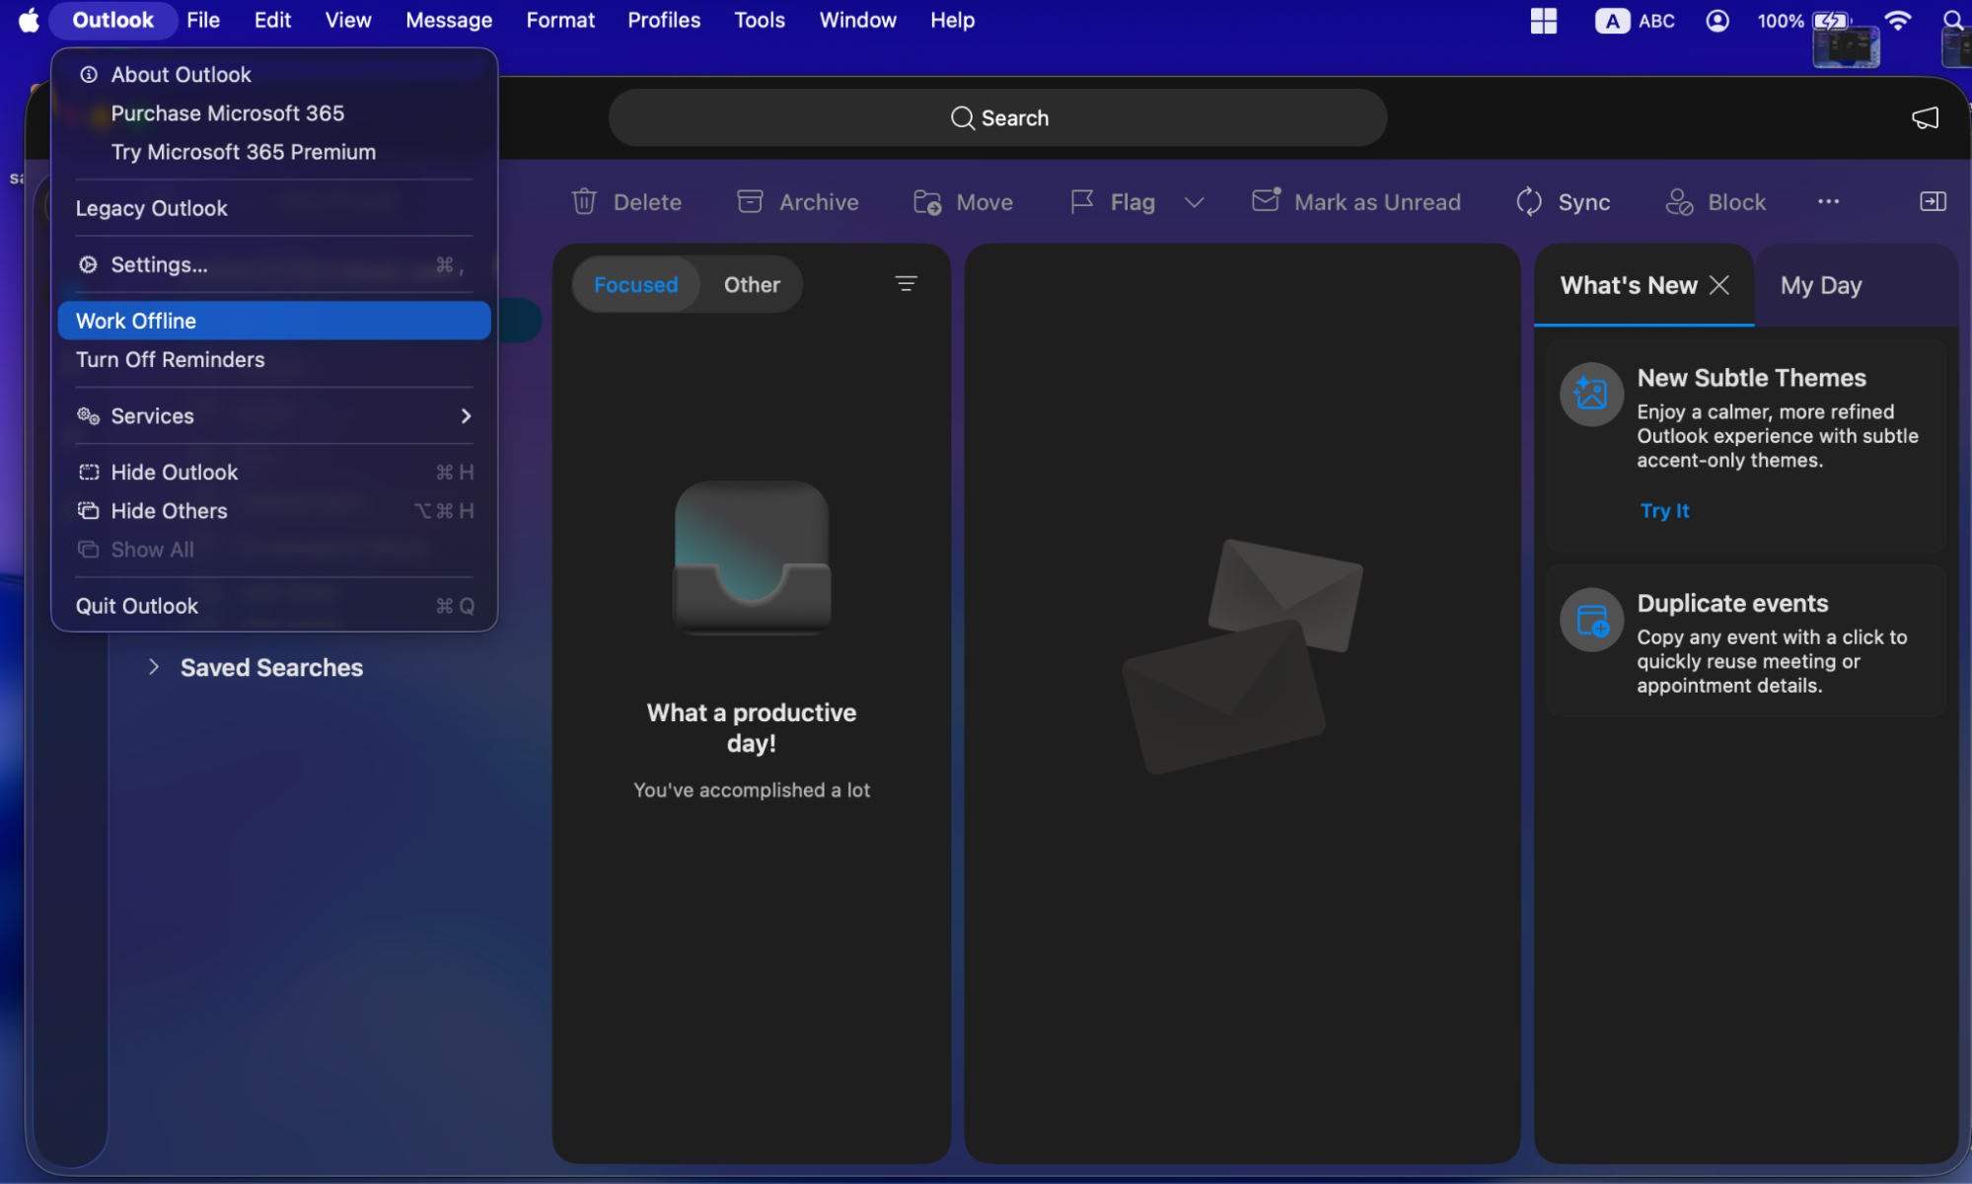Click the Delete trash icon
Viewport: 1972px width, 1184px height.
(x=584, y=201)
